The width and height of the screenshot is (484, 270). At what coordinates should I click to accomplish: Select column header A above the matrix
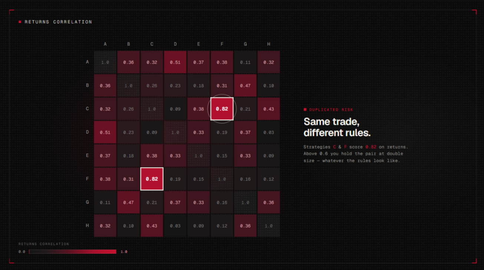click(x=105, y=44)
